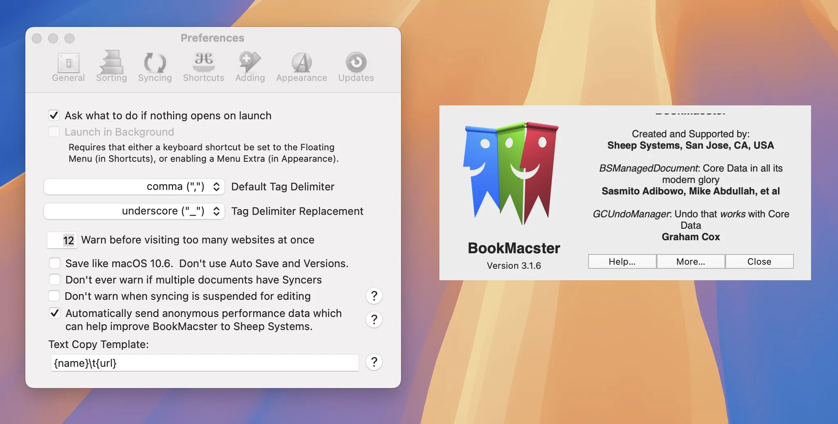Click the Version 3.1.6 text

pos(514,266)
